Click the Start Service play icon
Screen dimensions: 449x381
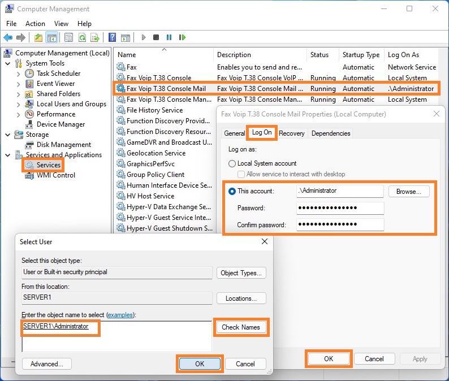pyautogui.click(x=144, y=37)
